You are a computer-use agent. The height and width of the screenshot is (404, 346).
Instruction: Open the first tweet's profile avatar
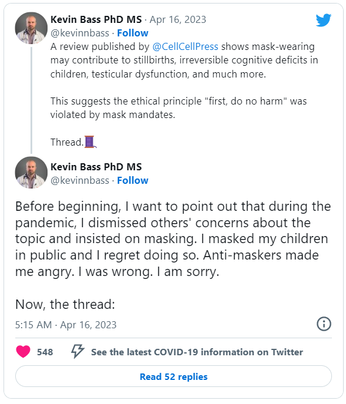tap(31, 28)
